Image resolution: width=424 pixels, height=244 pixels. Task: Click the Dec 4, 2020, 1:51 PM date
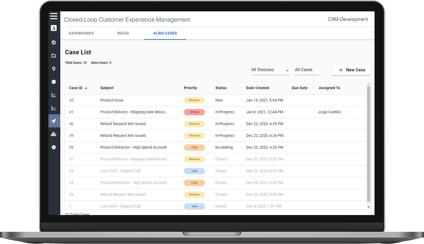264,206
